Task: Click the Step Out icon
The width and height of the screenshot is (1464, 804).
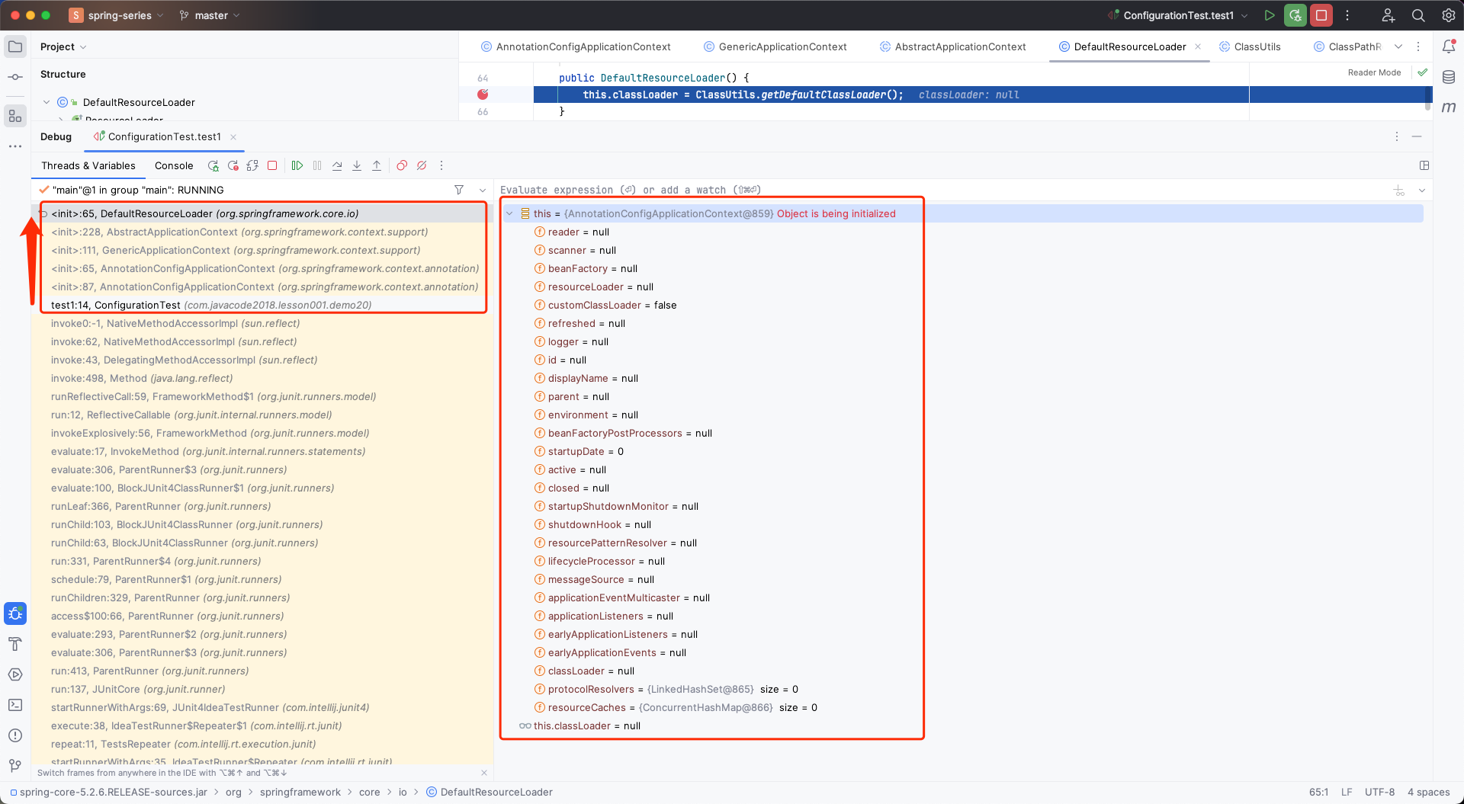Action: point(377,165)
